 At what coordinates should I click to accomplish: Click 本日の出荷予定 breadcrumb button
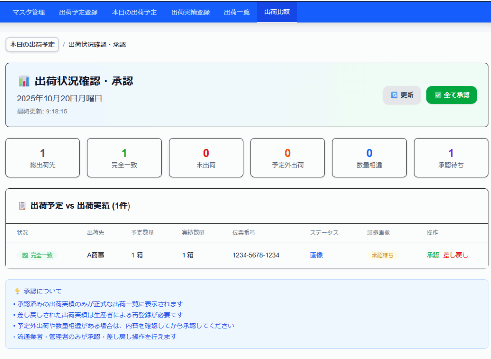[x=32, y=45]
